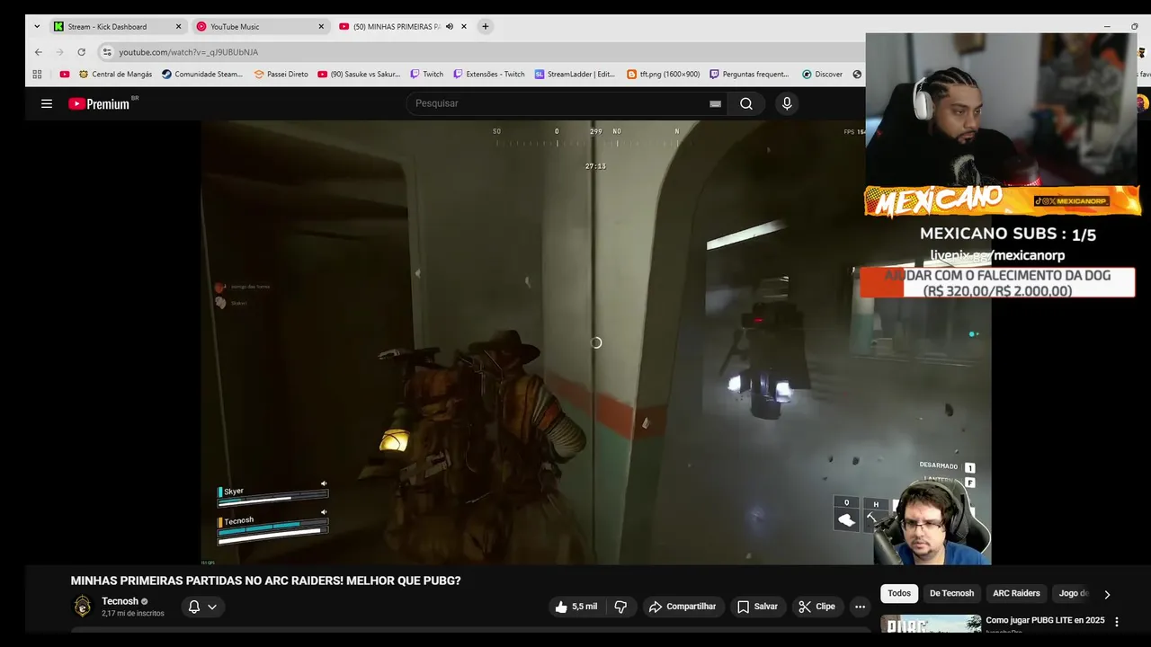Open Como jugar PUBG LITE en 2025 title
1151x647 pixels.
[1045, 620]
